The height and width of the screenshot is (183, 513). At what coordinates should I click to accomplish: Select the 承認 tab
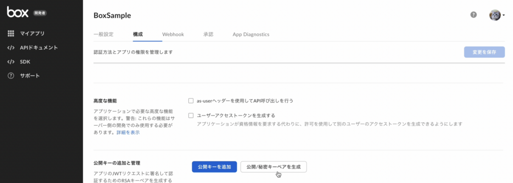pos(208,34)
